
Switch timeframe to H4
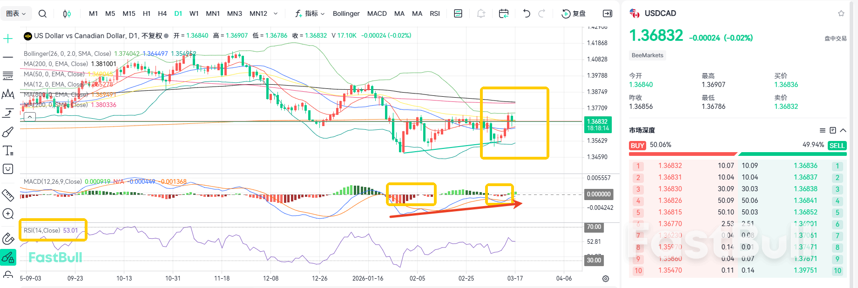click(x=162, y=13)
